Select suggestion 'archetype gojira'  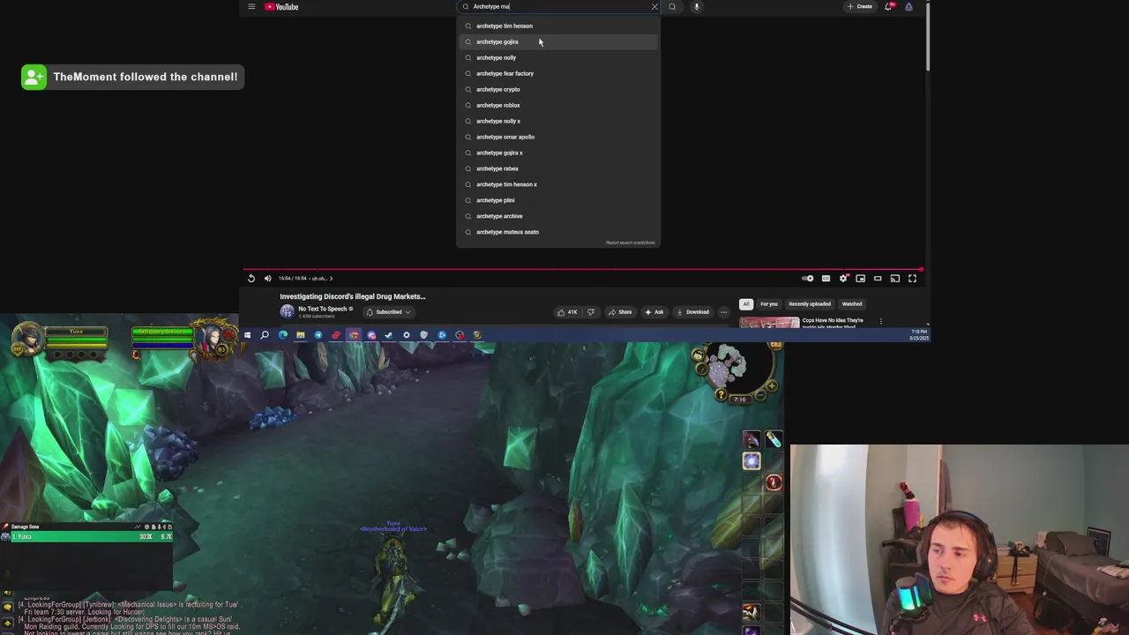click(557, 41)
